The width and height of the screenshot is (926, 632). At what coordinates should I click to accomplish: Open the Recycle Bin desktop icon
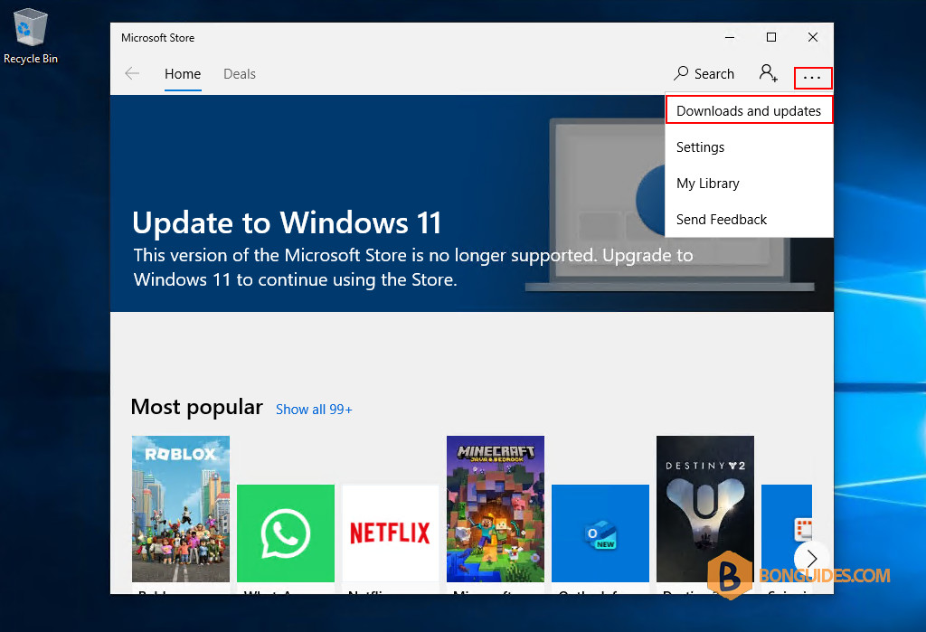tap(30, 35)
